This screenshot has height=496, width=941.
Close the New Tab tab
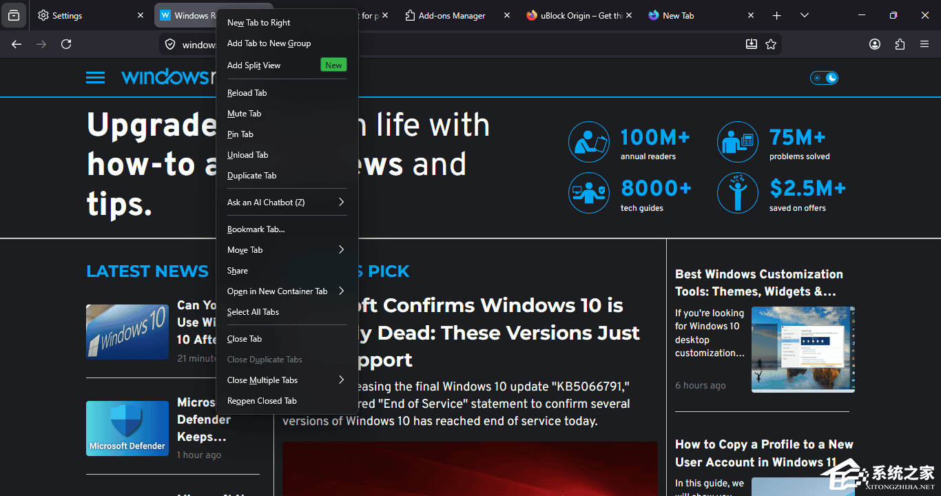click(x=751, y=15)
